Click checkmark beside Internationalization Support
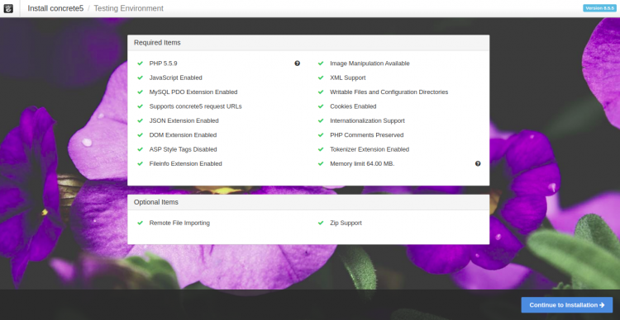Image resolution: width=620 pixels, height=320 pixels. pyautogui.click(x=321, y=120)
